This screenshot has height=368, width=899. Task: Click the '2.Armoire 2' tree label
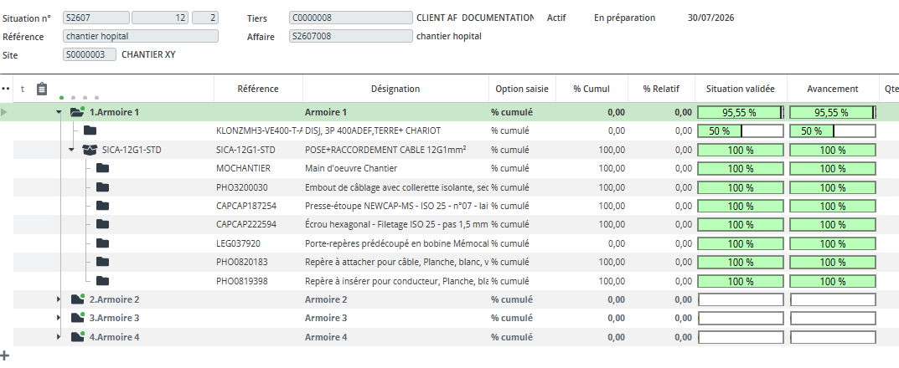114,299
